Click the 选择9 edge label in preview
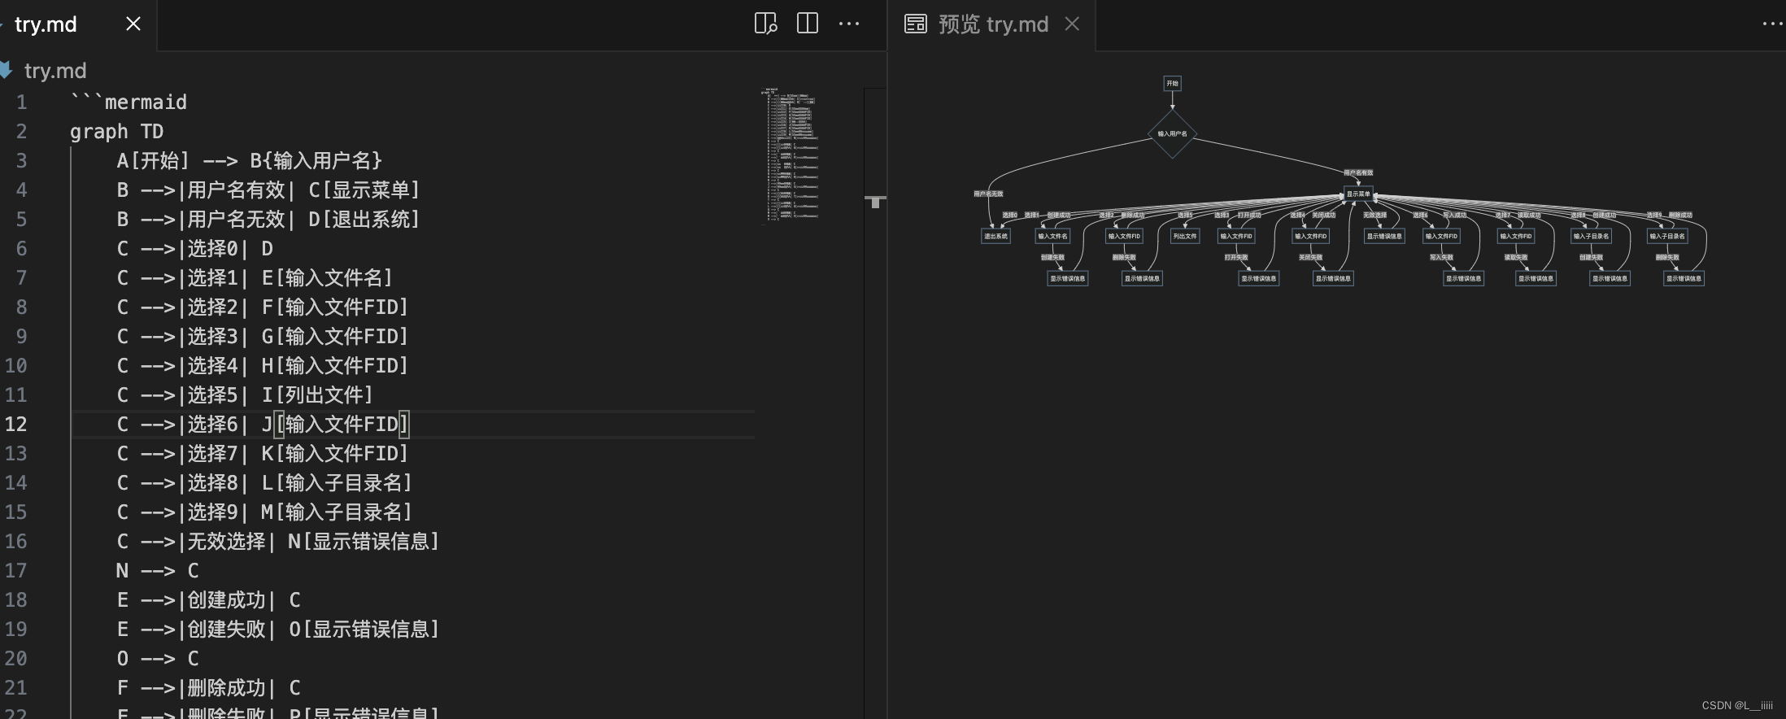 click(x=1654, y=215)
